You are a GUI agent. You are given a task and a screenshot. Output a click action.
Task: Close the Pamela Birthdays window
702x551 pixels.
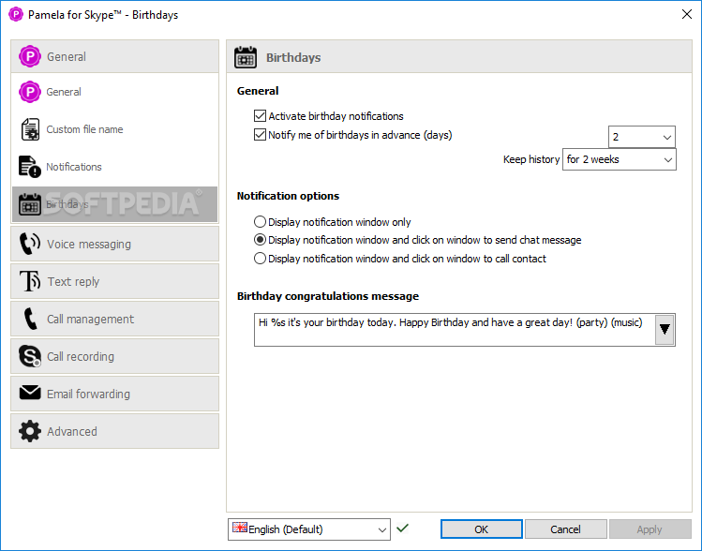[x=687, y=14]
